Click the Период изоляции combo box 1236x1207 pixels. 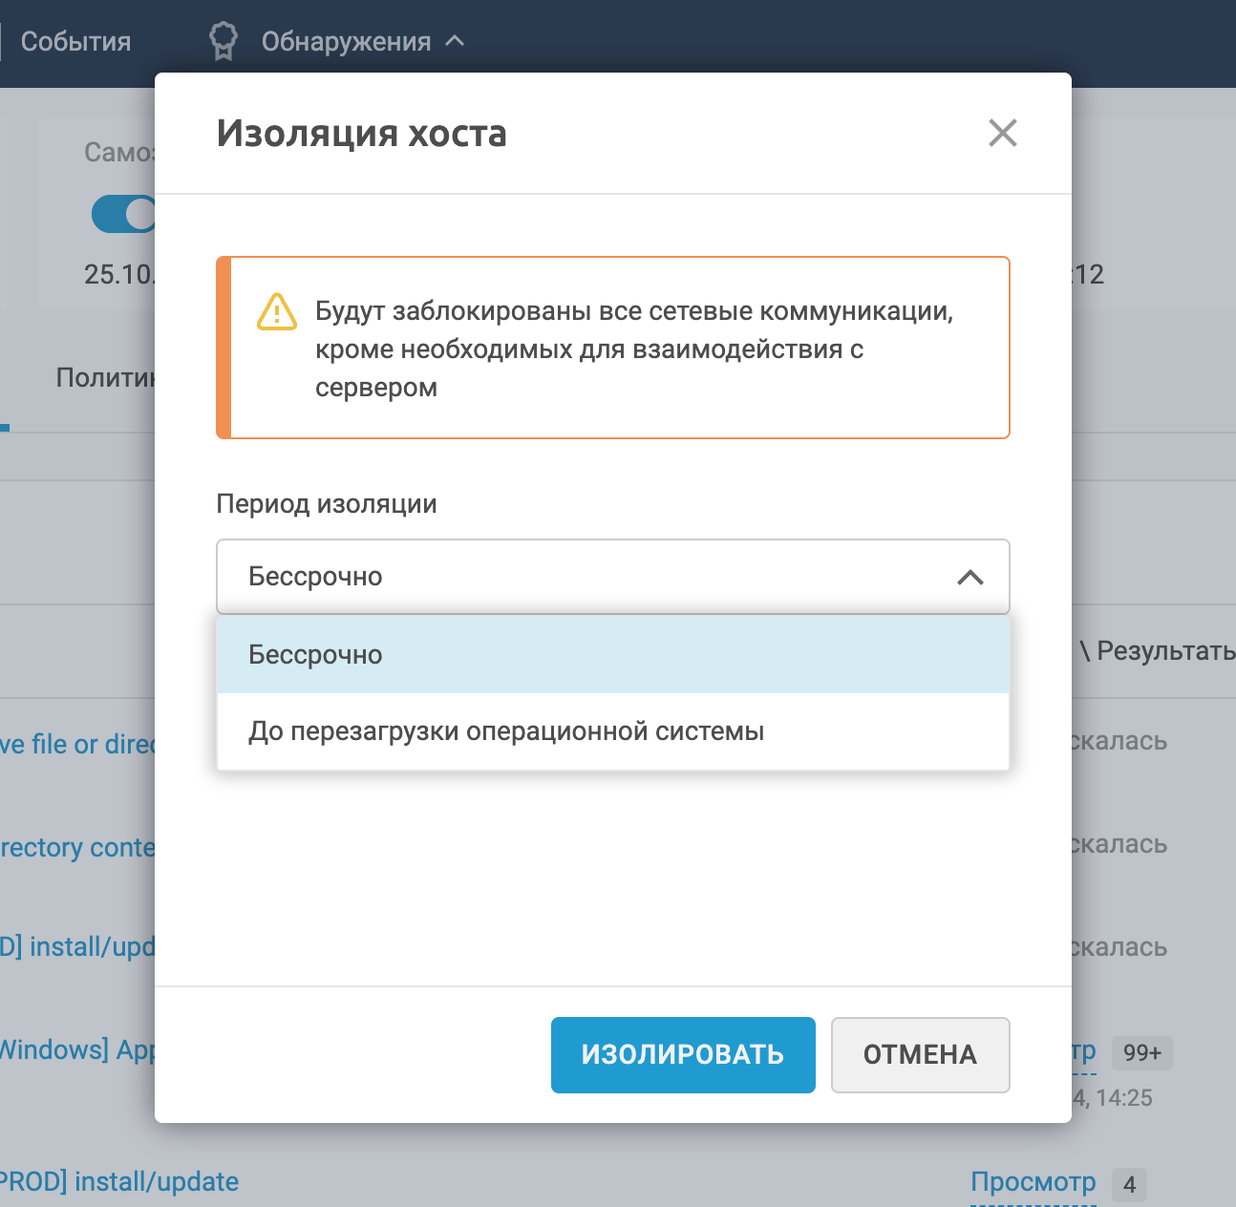coord(592,577)
